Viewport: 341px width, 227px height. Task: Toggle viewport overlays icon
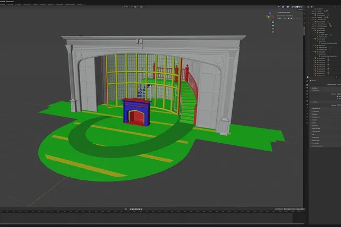click(288, 7)
